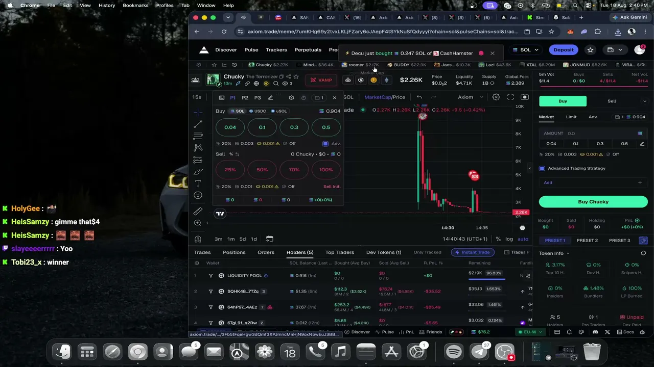Expand the Axiom chart source dropdown
Image resolution: width=654 pixels, height=367 pixels.
point(471,97)
